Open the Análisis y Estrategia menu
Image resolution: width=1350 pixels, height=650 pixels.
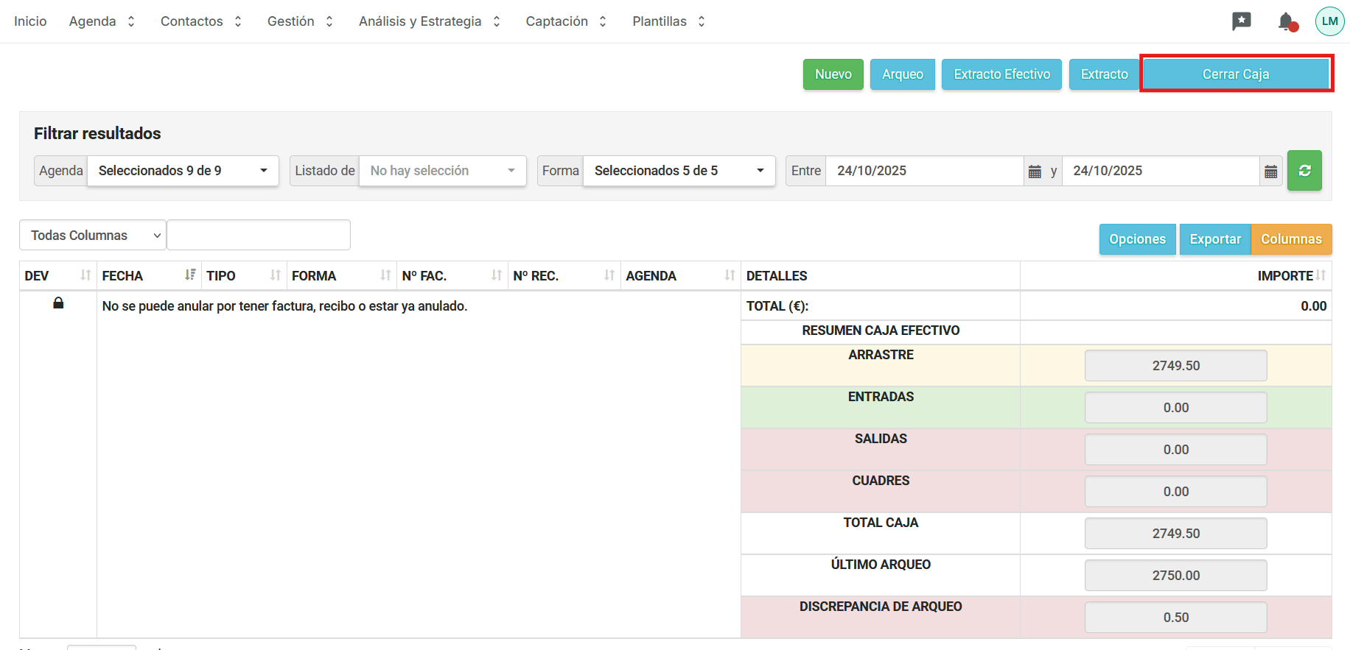429,21
